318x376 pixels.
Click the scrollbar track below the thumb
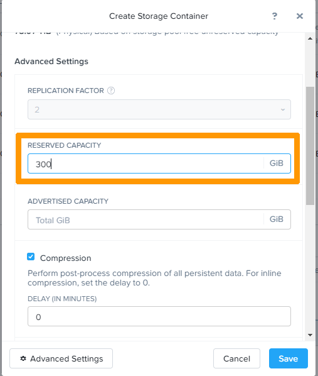pos(310,268)
